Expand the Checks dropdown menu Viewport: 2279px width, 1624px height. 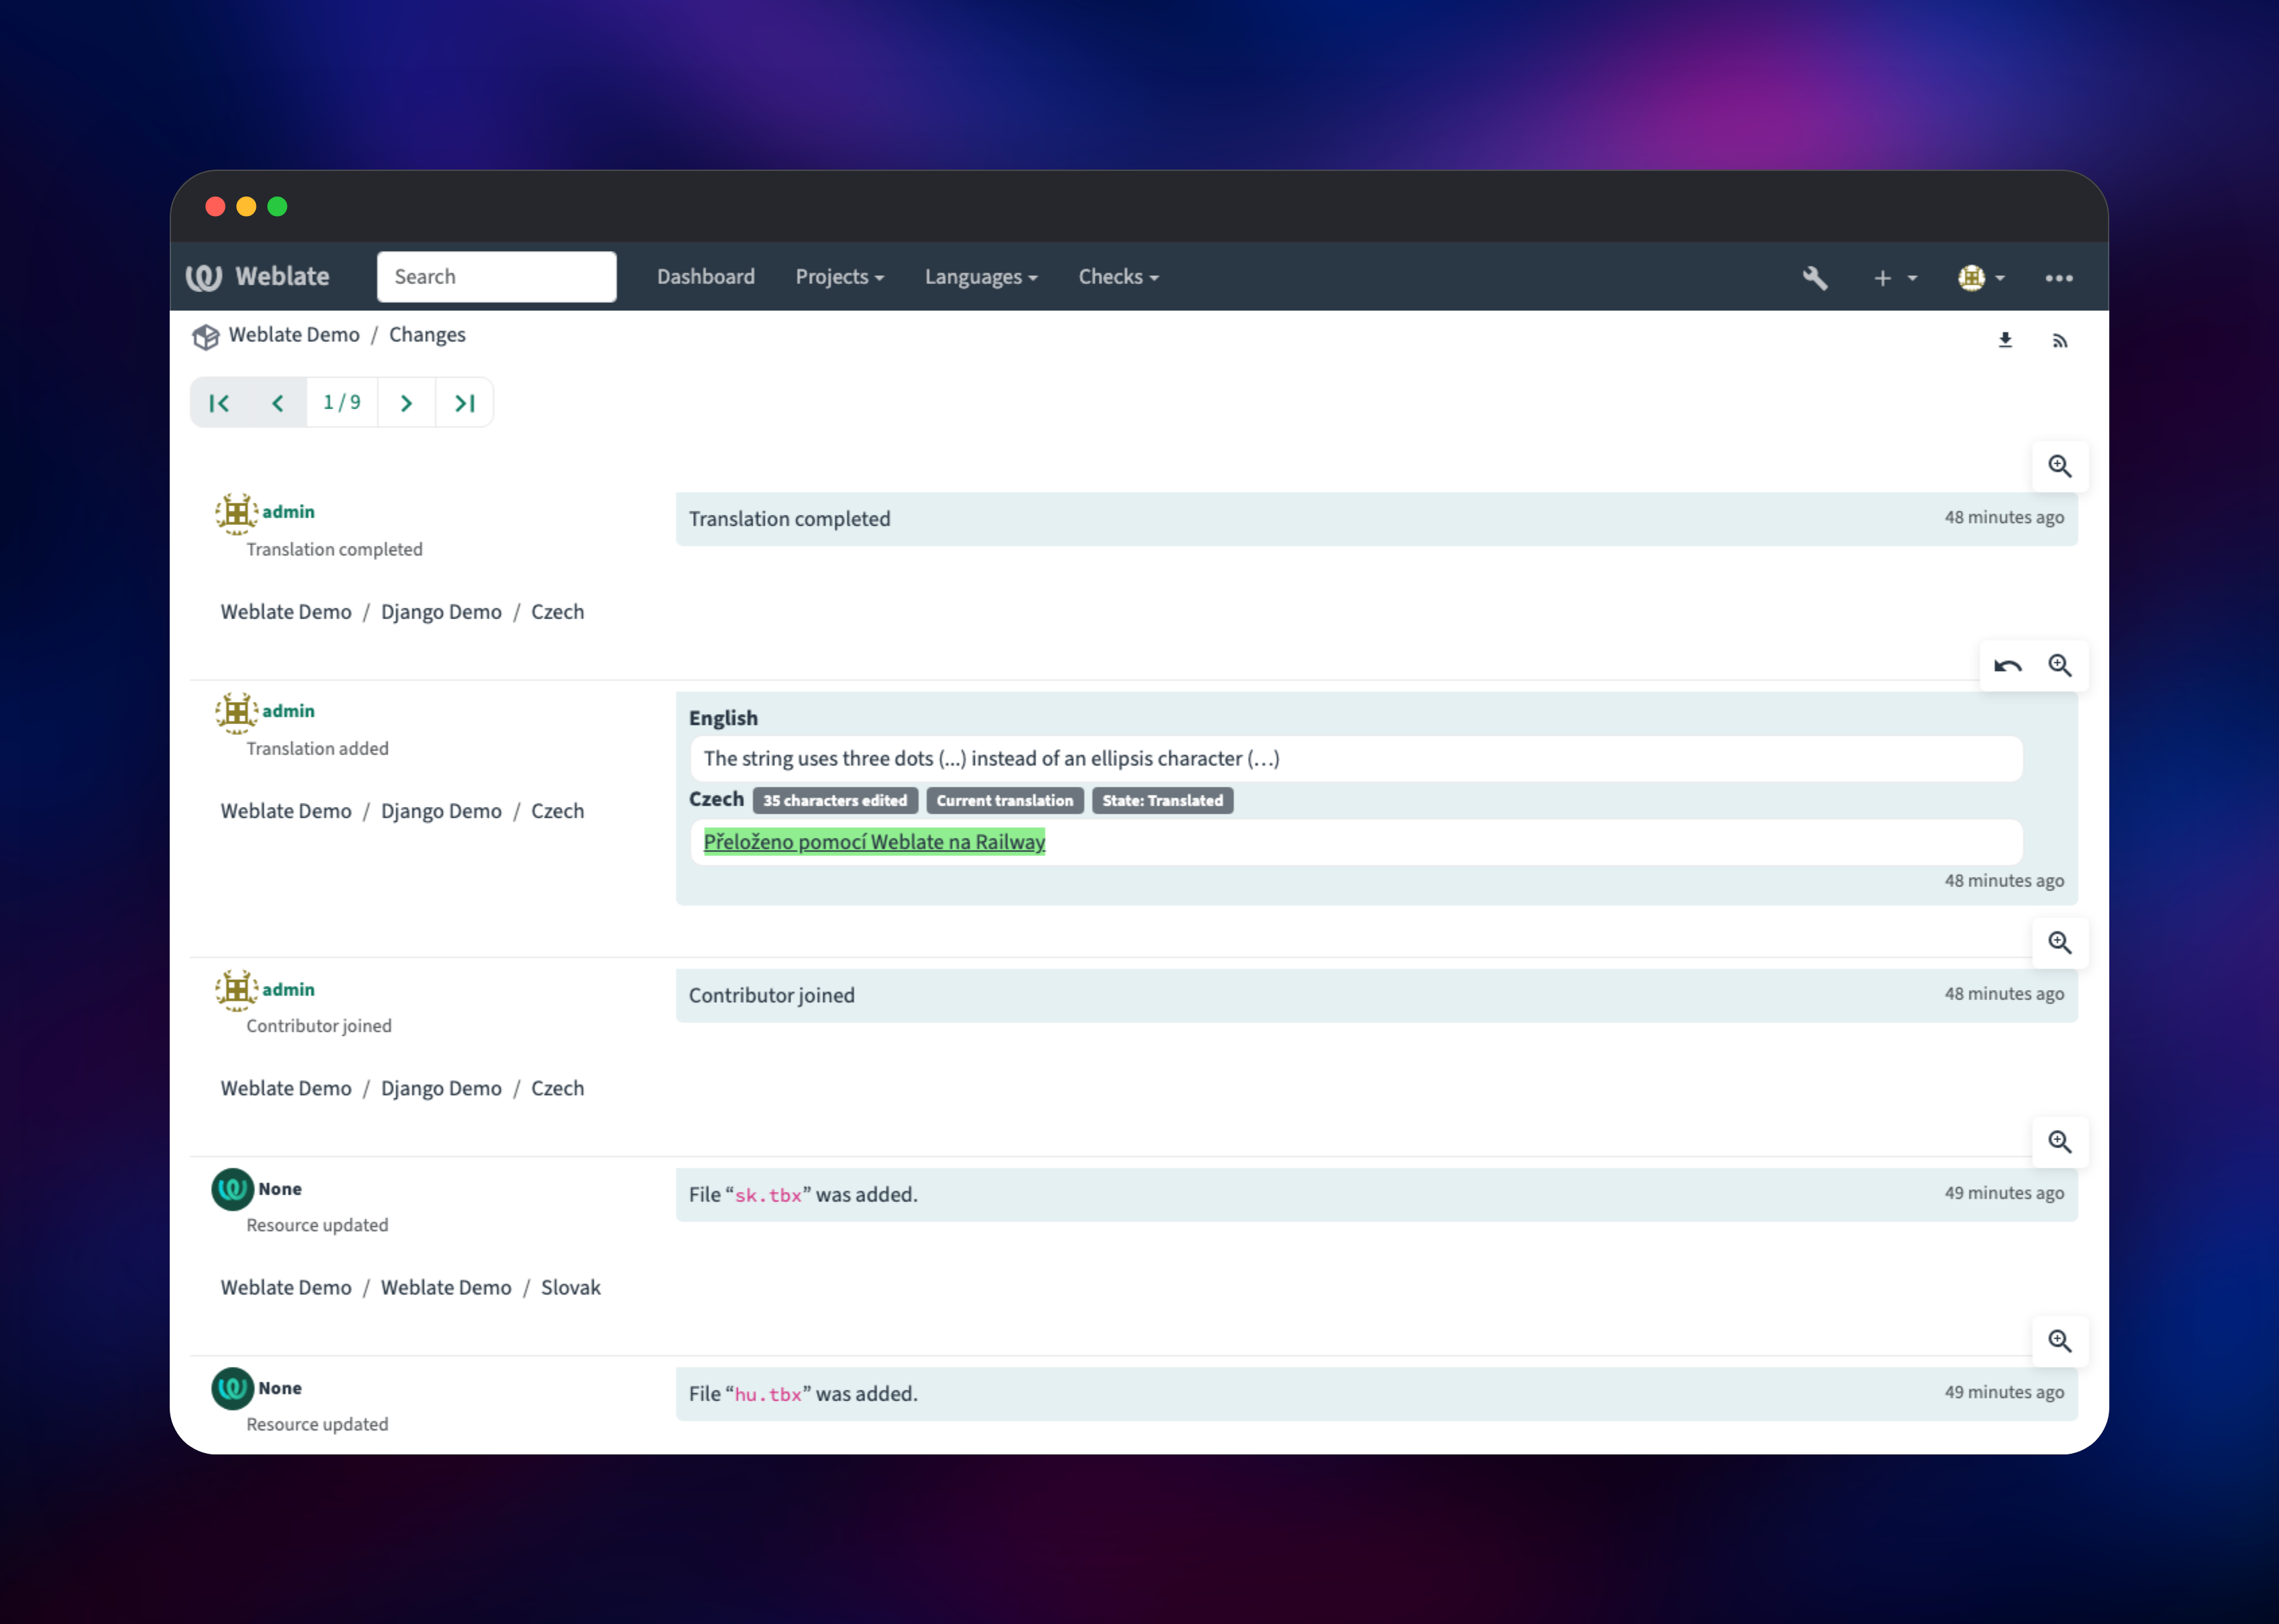pyautogui.click(x=1119, y=277)
